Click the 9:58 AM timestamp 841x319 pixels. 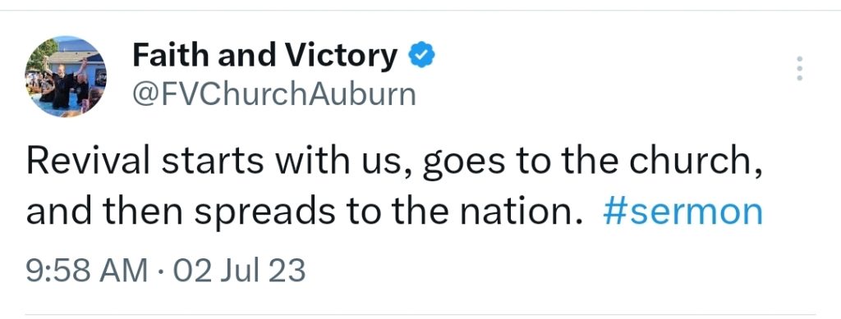tap(87, 270)
